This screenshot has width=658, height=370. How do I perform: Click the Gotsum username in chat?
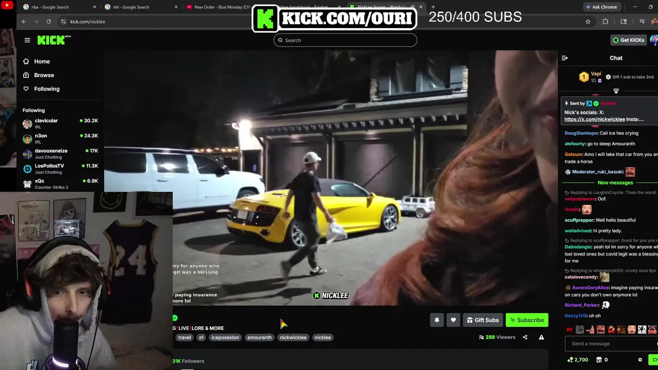[573, 154]
